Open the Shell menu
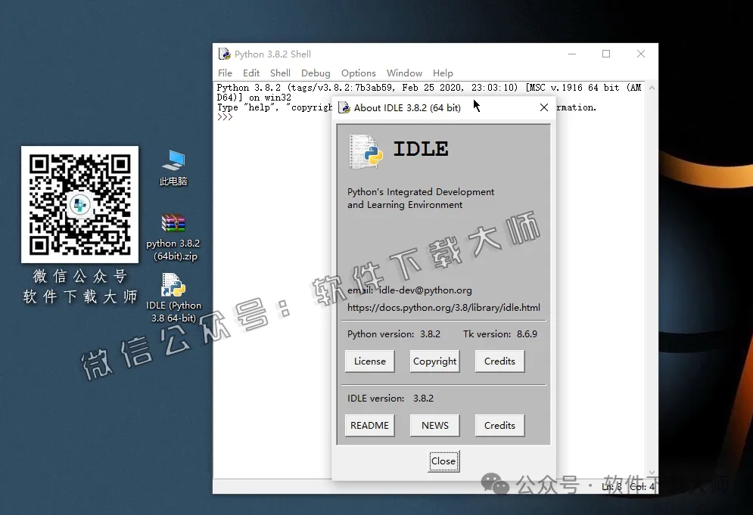Screen dimensions: 753x515 280,73
